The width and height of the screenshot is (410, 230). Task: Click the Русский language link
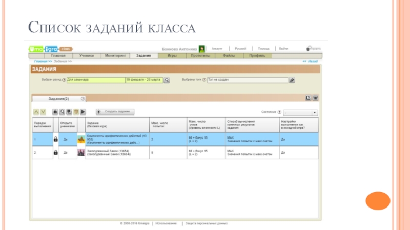(240, 49)
